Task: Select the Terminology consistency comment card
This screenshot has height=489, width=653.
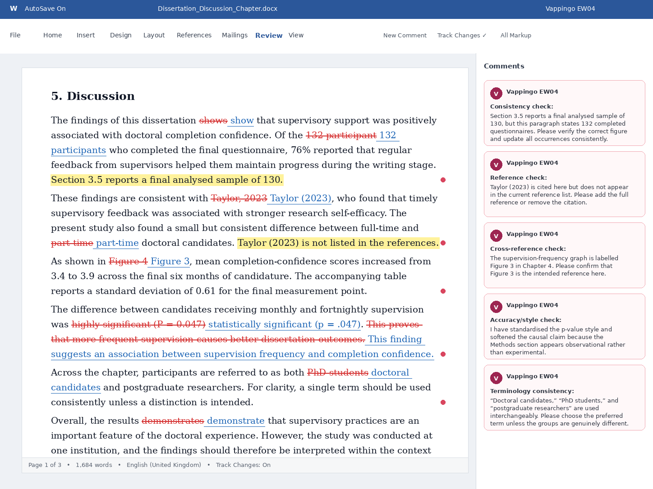Action: (564, 398)
